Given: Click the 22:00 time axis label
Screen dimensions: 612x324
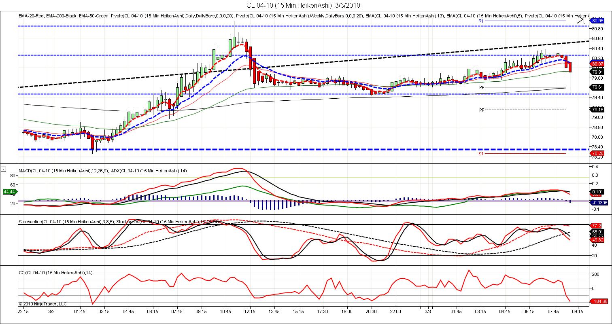Looking at the screenshot, I should pos(395,312).
